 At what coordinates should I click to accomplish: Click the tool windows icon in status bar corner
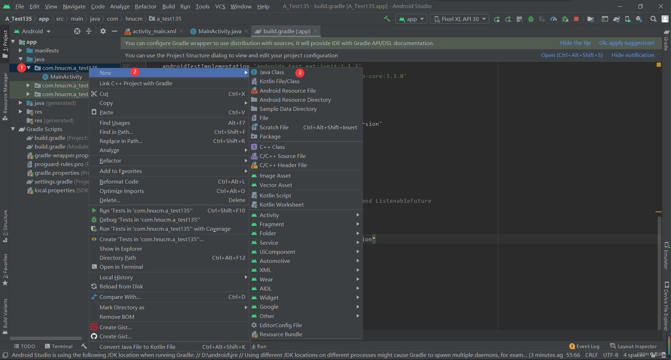pos(5,355)
